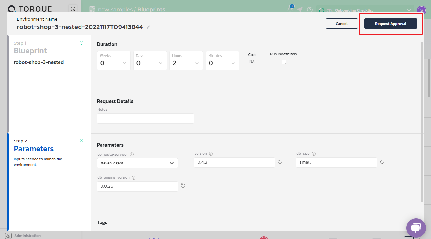Edit environment name using the pencil icon
This screenshot has height=239, width=431.
click(x=148, y=27)
